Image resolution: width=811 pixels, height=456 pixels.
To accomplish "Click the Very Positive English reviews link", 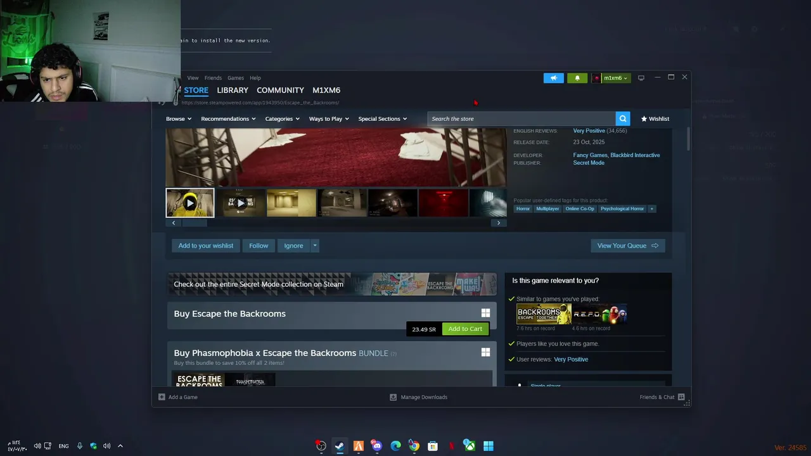I will click(x=589, y=131).
